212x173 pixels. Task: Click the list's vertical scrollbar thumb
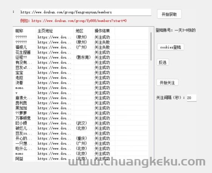151,46
